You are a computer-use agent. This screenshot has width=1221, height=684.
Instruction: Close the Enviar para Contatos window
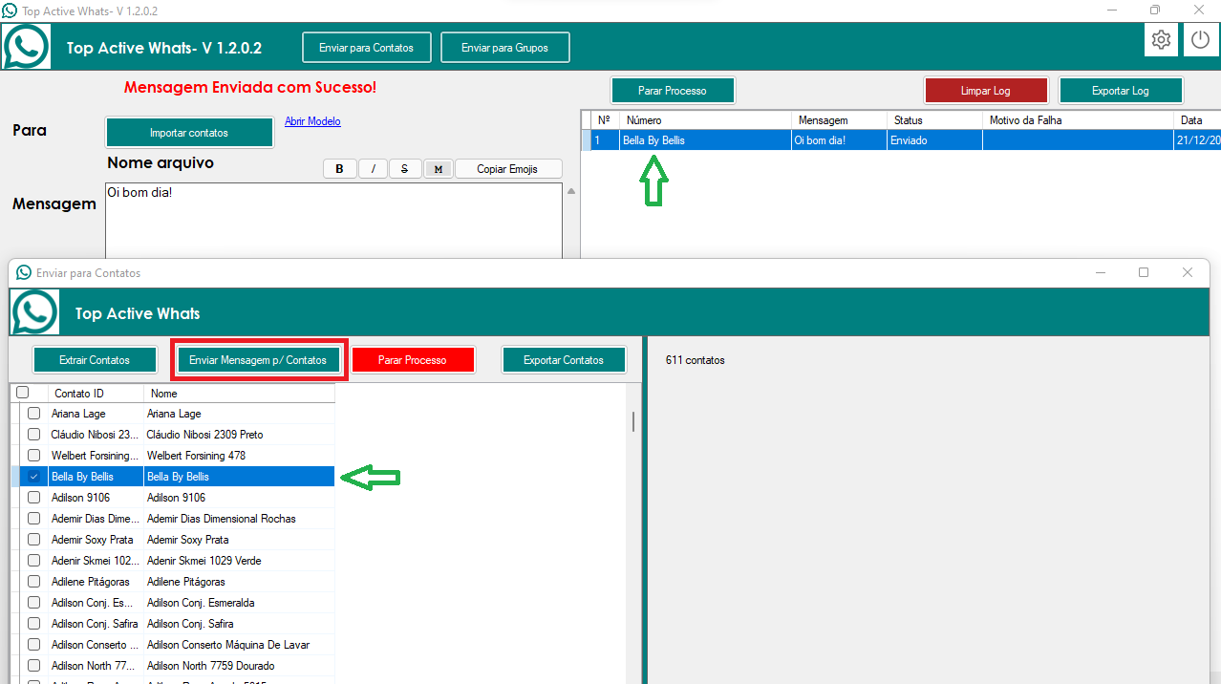click(x=1188, y=272)
